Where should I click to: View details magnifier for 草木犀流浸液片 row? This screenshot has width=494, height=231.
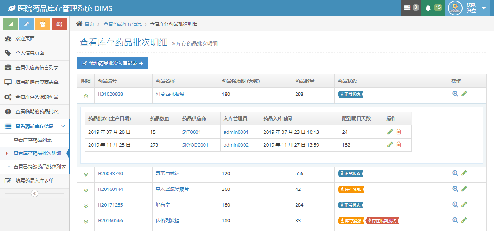click(x=455, y=189)
